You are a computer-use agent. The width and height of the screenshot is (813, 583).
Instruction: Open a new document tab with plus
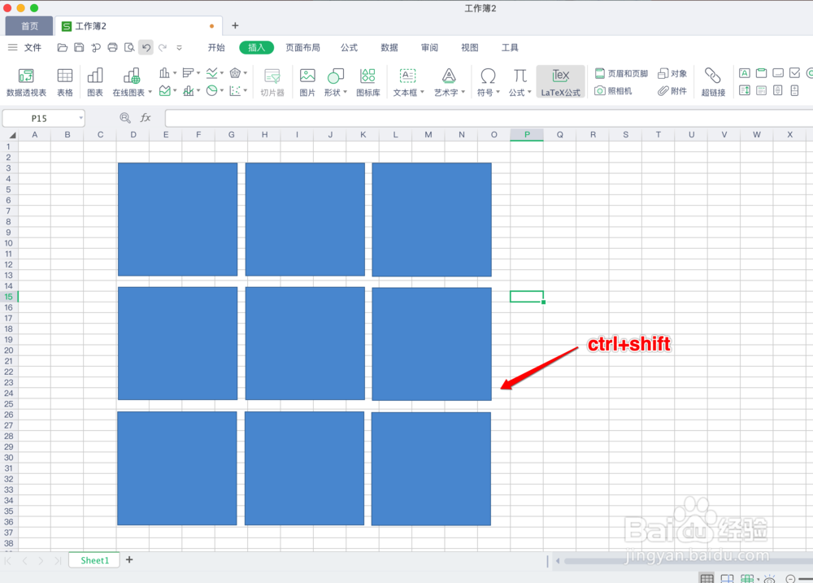tap(235, 25)
